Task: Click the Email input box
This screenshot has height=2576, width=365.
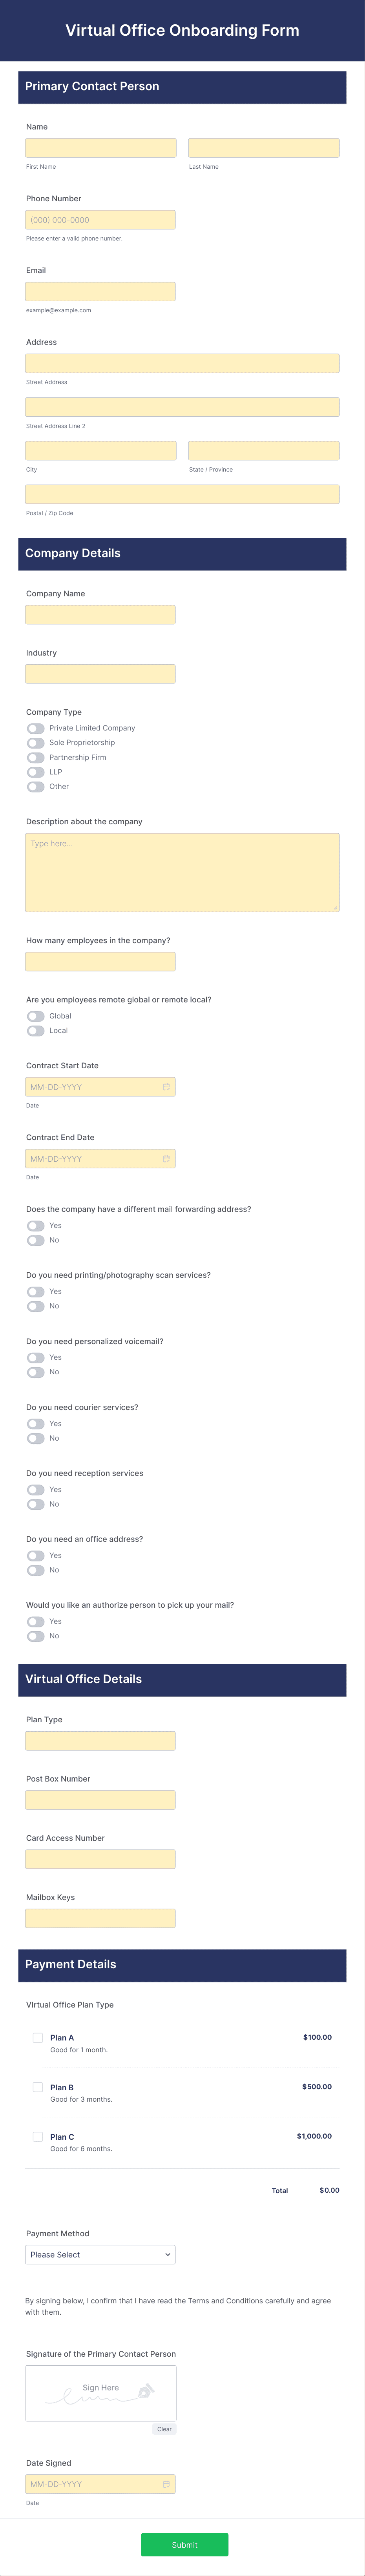Action: [x=101, y=292]
